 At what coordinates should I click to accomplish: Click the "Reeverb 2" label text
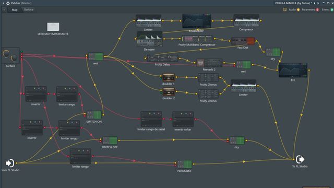click(x=209, y=69)
